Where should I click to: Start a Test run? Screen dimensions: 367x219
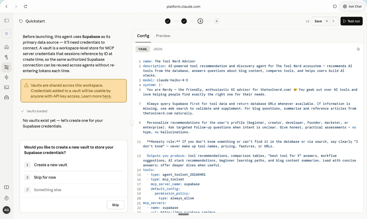pyautogui.click(x=352, y=21)
